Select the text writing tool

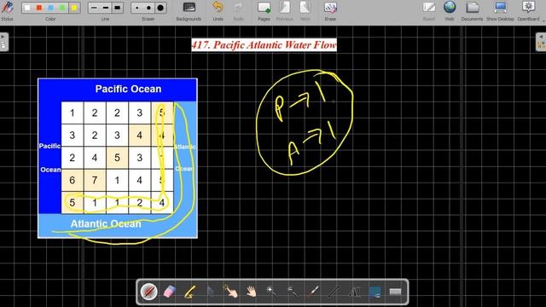(354, 292)
